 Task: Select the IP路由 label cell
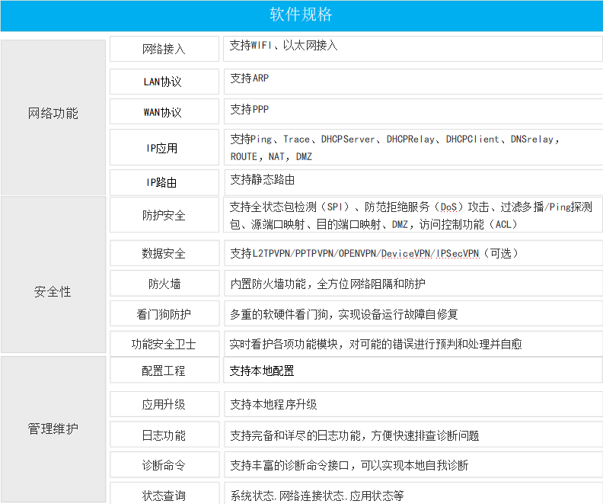[x=164, y=182]
